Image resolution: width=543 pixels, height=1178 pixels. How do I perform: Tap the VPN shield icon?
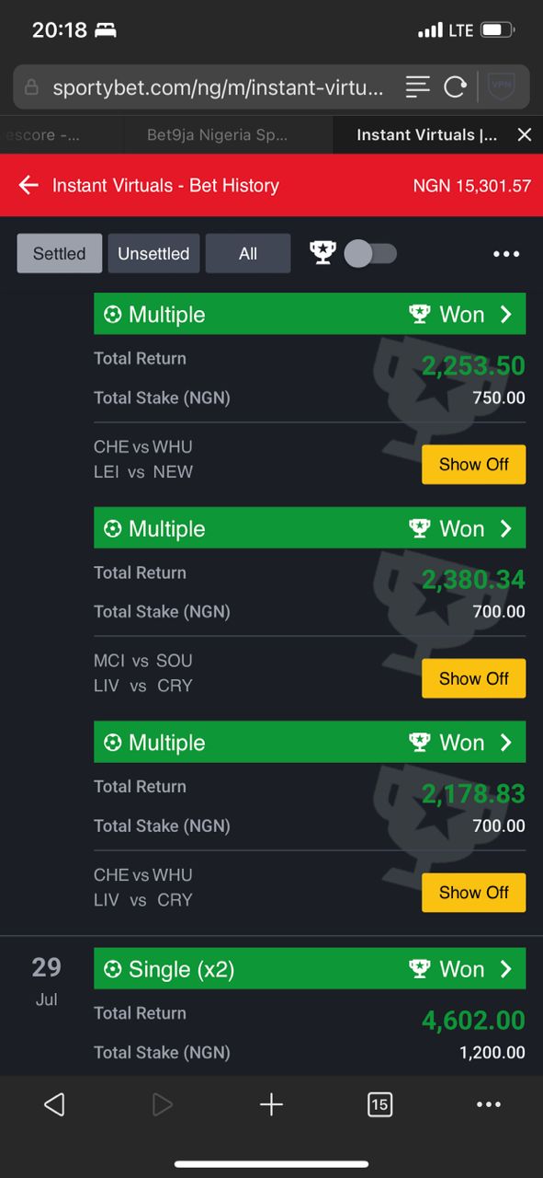(x=502, y=87)
